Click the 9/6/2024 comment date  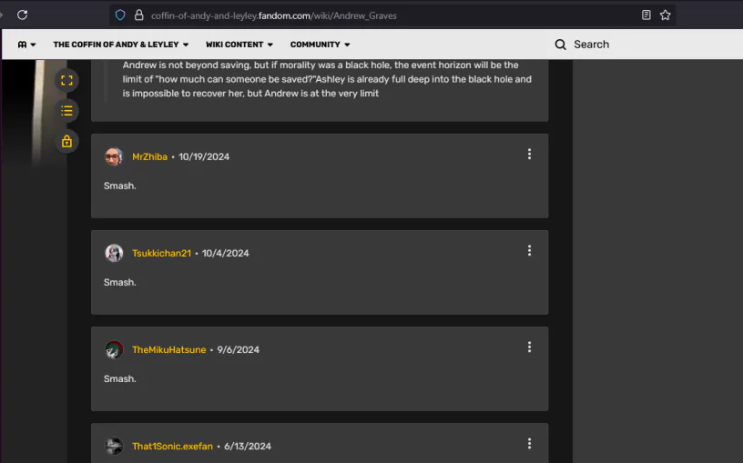pos(239,350)
